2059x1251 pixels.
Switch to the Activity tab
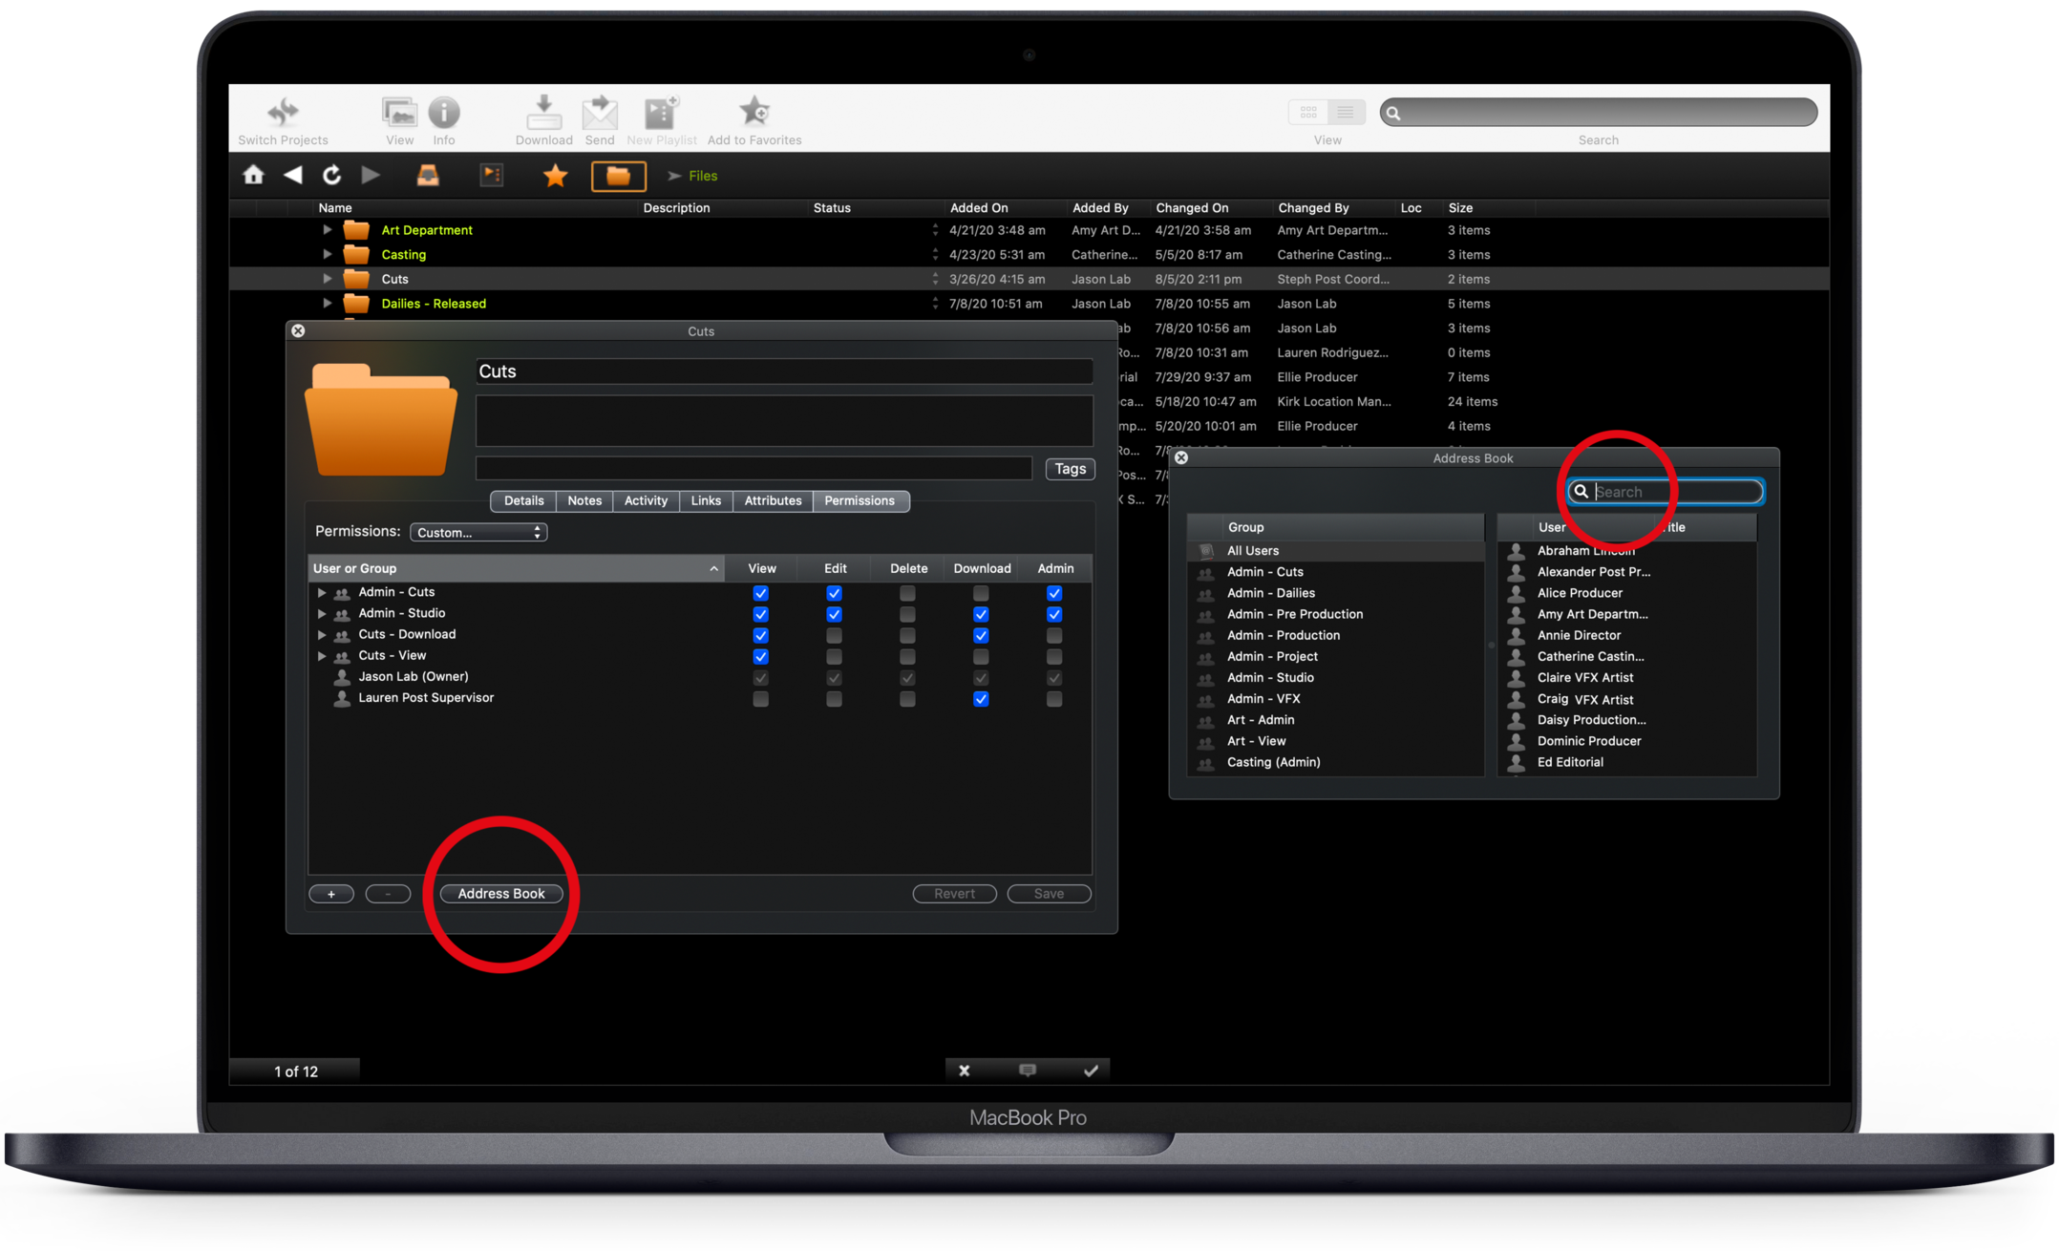[646, 500]
